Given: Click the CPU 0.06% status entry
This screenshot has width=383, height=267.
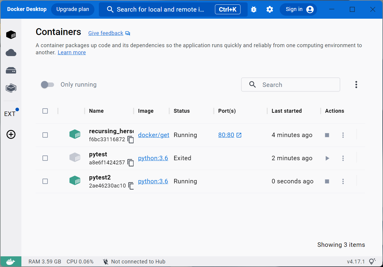Looking at the screenshot, I should 80,262.
